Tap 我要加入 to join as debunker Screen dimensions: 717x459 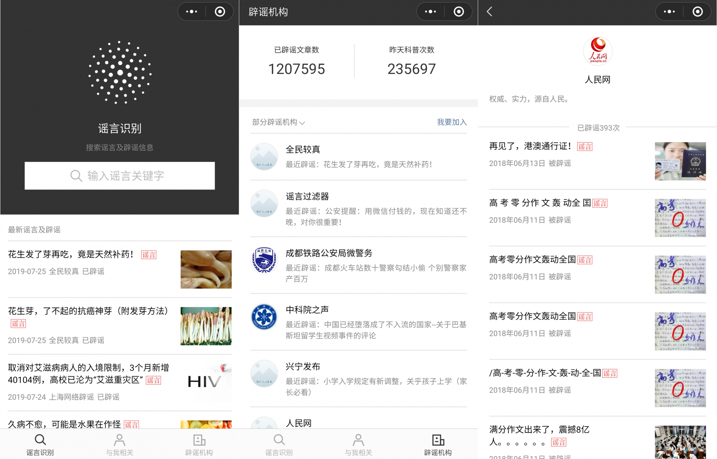[x=451, y=122]
